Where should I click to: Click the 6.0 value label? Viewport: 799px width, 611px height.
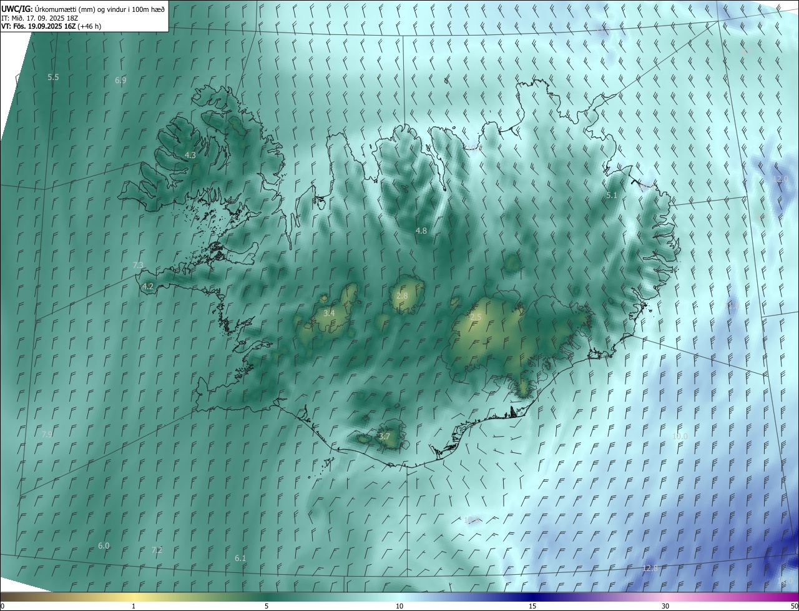click(x=104, y=545)
